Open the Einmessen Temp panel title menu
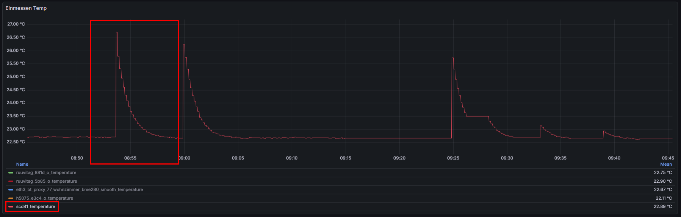Image resolution: width=681 pixels, height=217 pixels. point(26,8)
